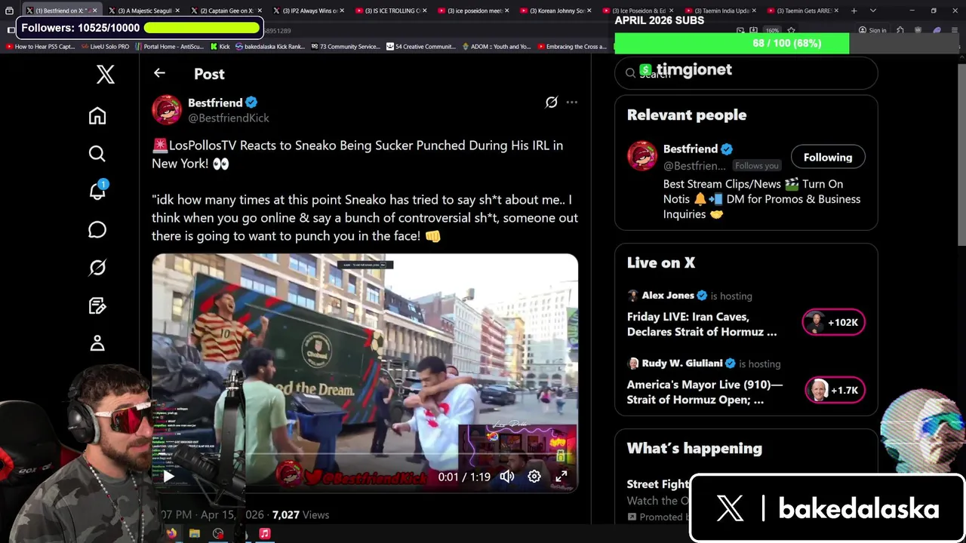Click the X logo in the sidebar

105,74
